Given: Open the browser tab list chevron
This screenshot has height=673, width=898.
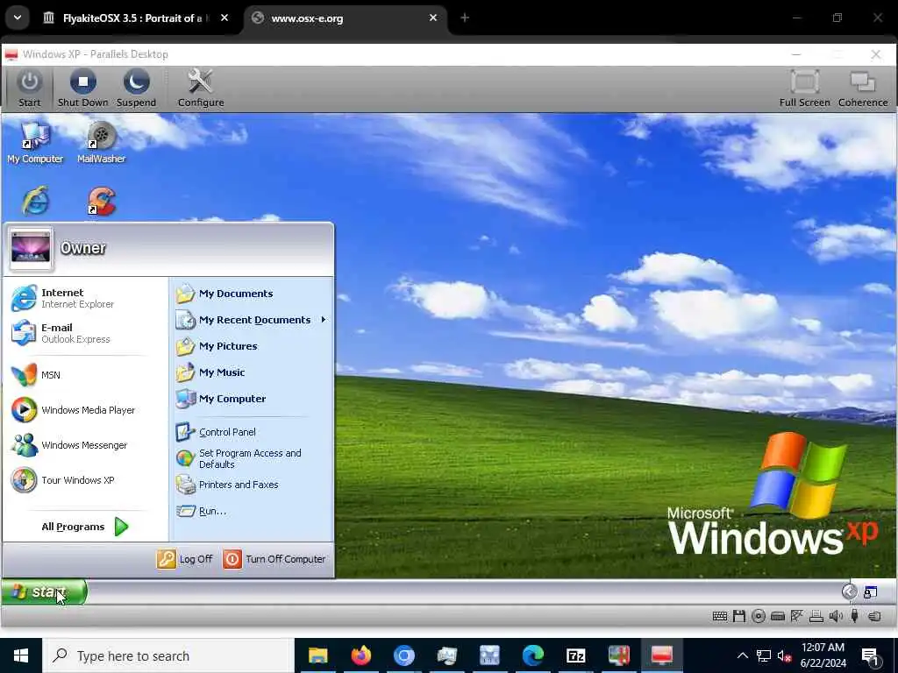Looking at the screenshot, I should point(18,18).
